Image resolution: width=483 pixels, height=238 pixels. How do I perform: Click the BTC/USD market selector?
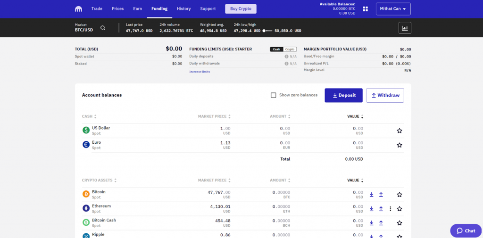coord(84,28)
